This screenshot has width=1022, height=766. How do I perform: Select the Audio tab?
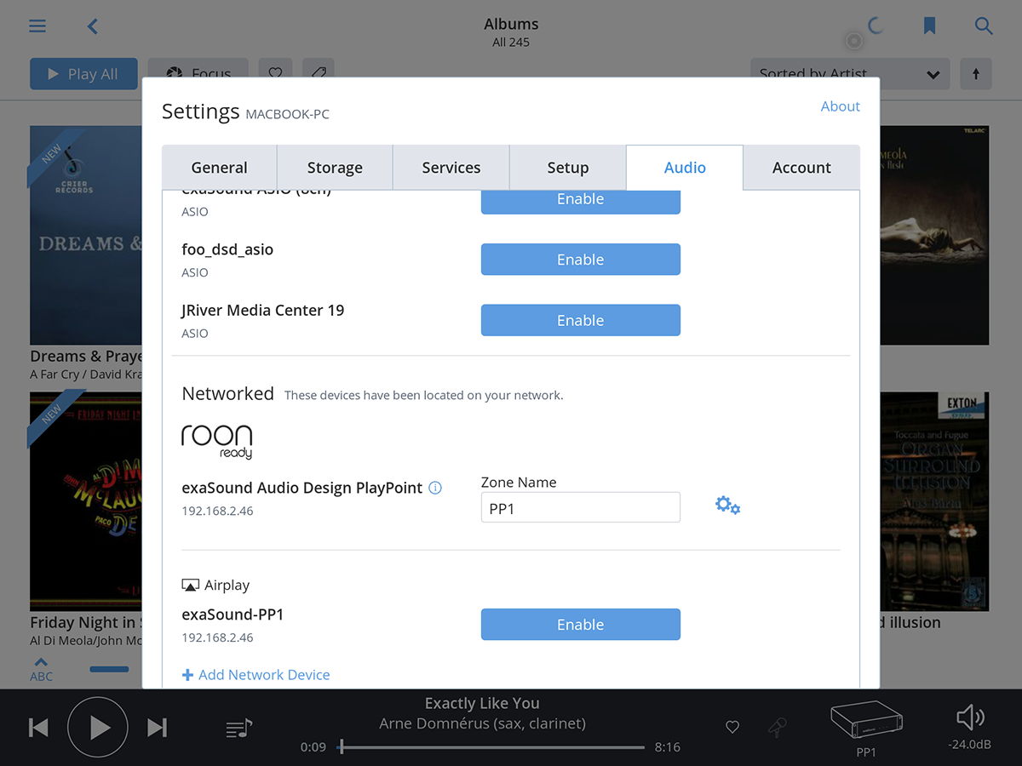point(685,168)
